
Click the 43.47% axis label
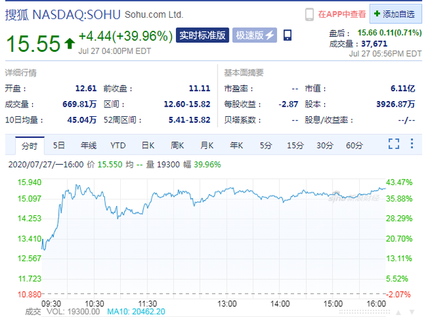(399, 182)
